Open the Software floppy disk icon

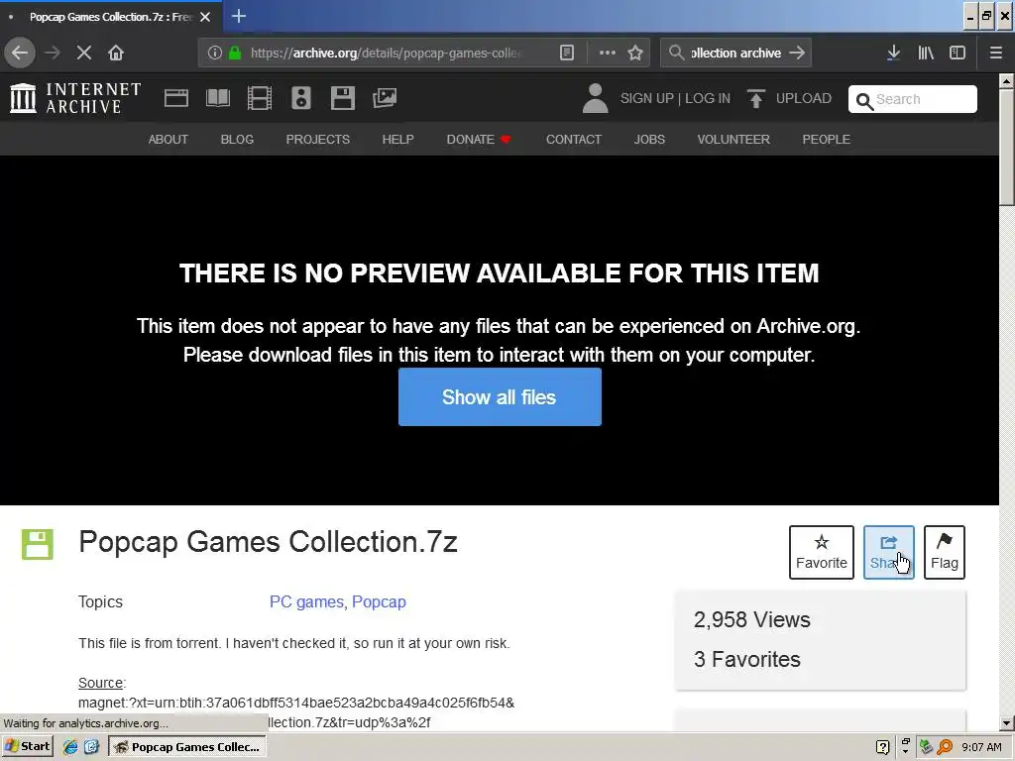(342, 98)
